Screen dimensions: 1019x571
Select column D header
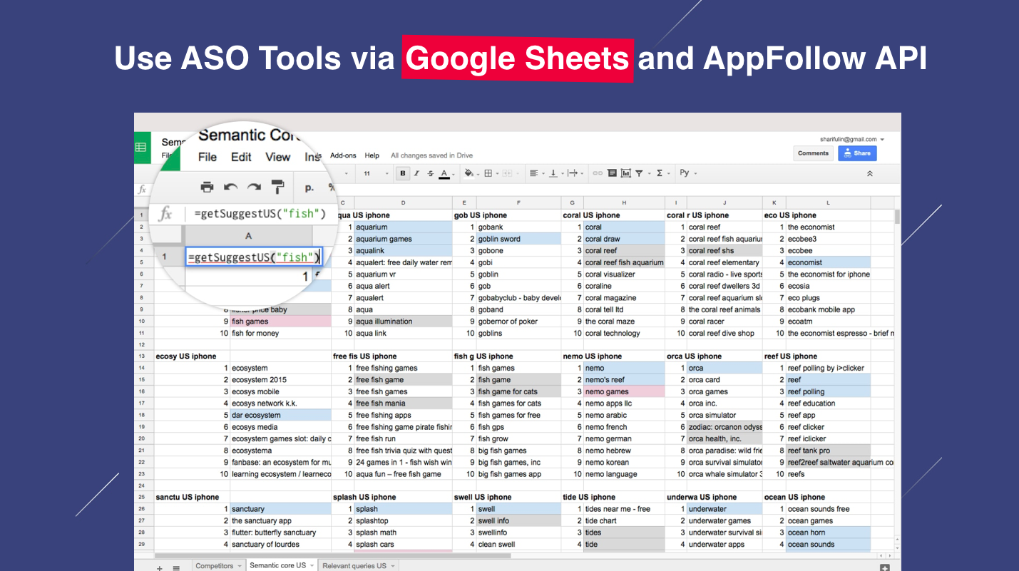pyautogui.click(x=404, y=203)
